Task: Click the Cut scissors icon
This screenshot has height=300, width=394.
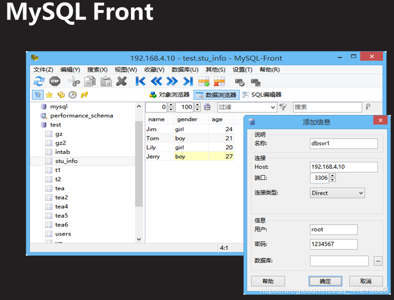Action: pos(74,81)
